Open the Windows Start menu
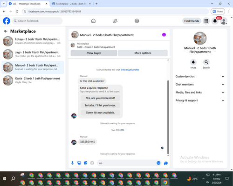Image resolution: width=233 pixels, height=186 pixels. pyautogui.click(x=4, y=179)
